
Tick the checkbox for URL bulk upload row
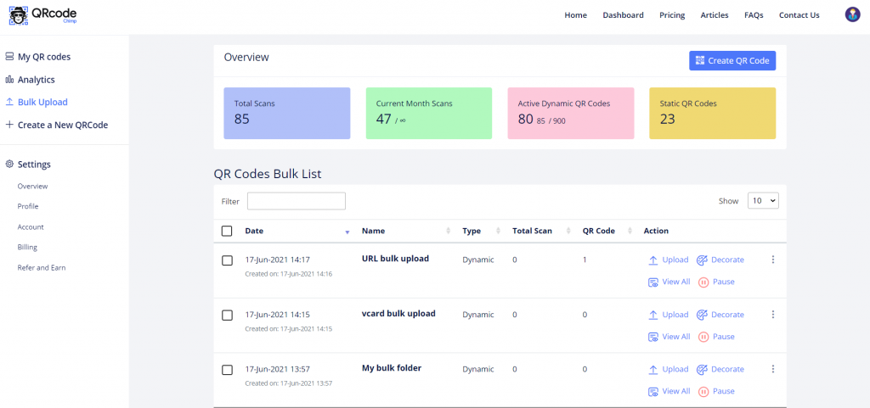click(227, 260)
